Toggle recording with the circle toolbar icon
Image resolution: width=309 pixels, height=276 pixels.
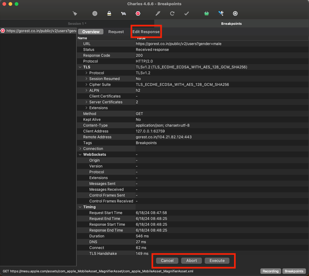[x=95, y=13]
